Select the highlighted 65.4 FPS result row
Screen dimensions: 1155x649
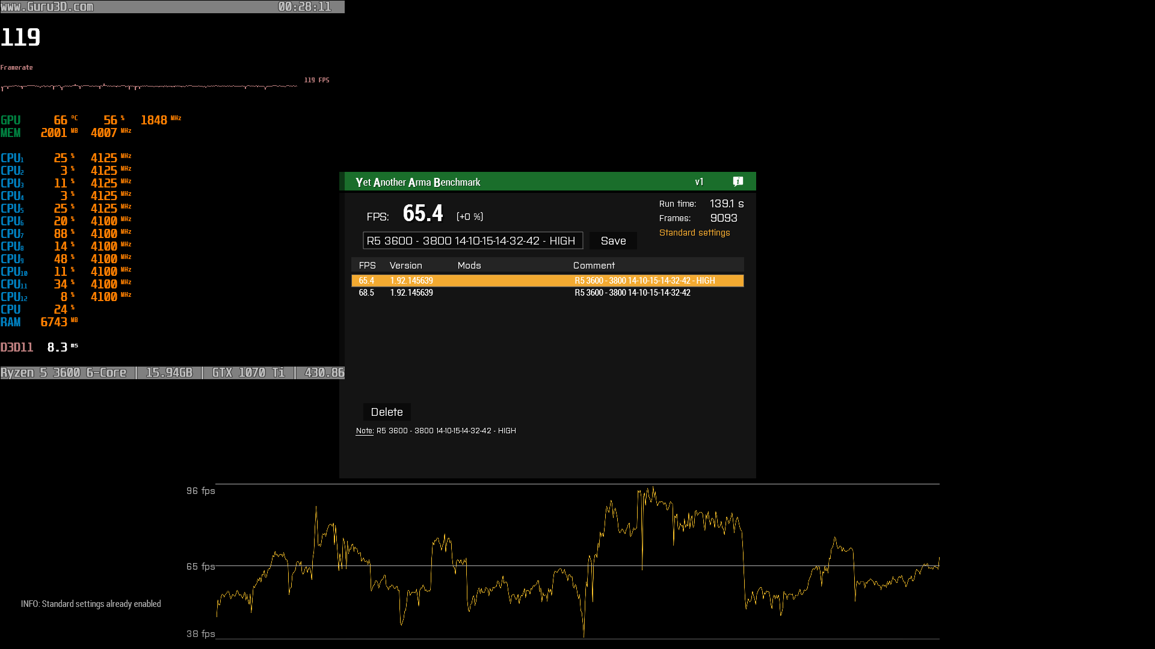[547, 281]
